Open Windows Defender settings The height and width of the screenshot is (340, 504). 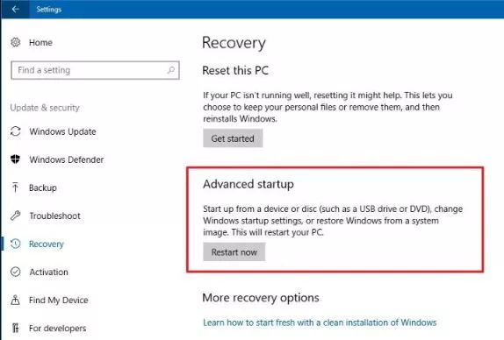(x=67, y=159)
